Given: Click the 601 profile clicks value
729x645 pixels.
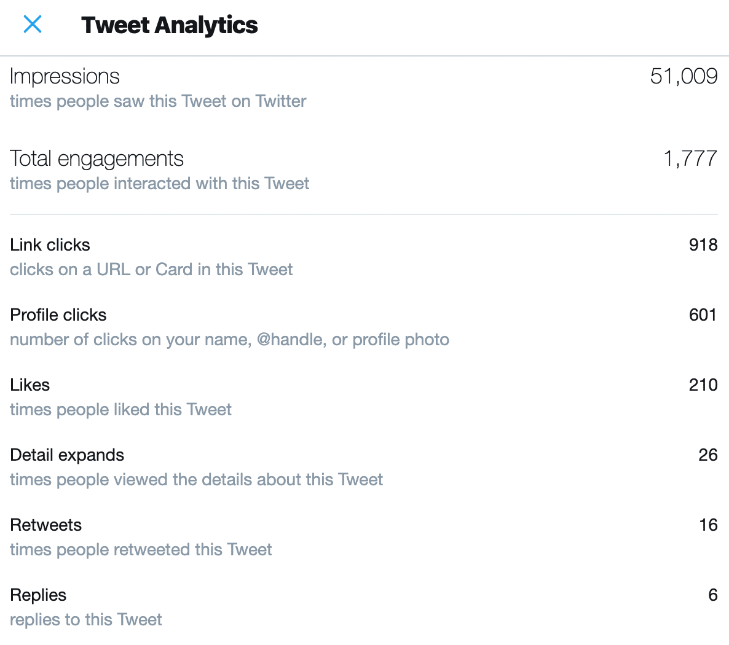Looking at the screenshot, I should pyautogui.click(x=703, y=315).
